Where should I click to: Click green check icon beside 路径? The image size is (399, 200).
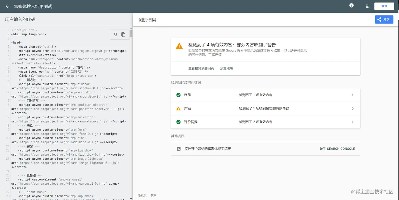(178, 95)
